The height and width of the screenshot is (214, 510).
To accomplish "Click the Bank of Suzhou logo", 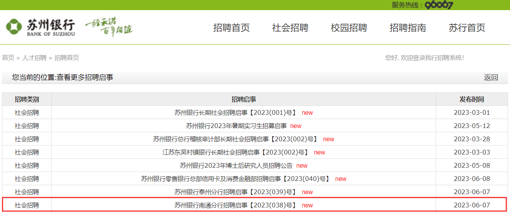I will (x=40, y=27).
